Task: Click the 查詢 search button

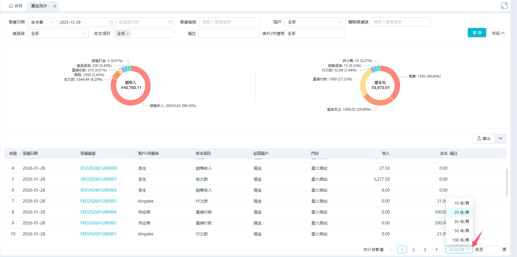Action: click(x=477, y=33)
